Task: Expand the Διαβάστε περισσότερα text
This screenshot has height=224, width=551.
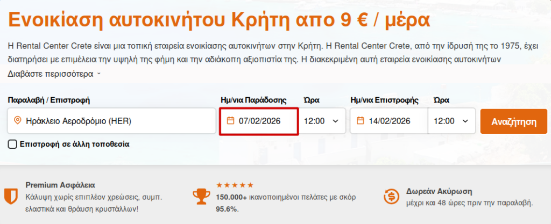Action: coord(54,74)
